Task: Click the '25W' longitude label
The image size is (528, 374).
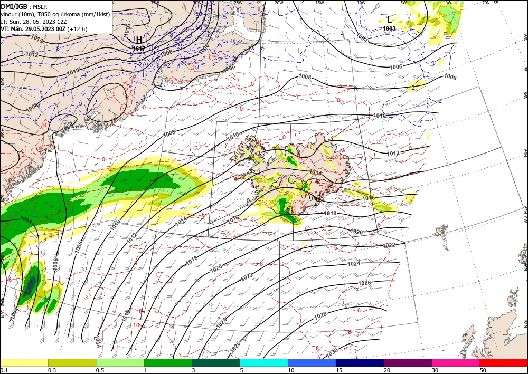Action: point(238,3)
